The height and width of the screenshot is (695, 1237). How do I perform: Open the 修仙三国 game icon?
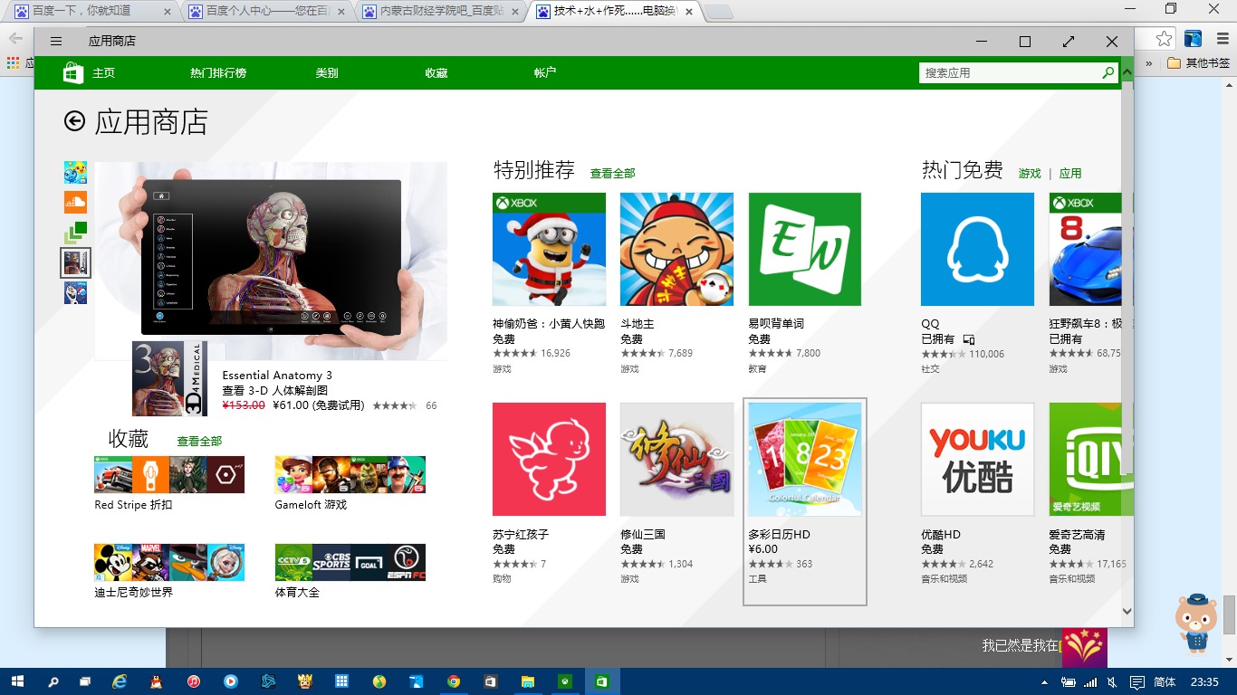(x=676, y=459)
